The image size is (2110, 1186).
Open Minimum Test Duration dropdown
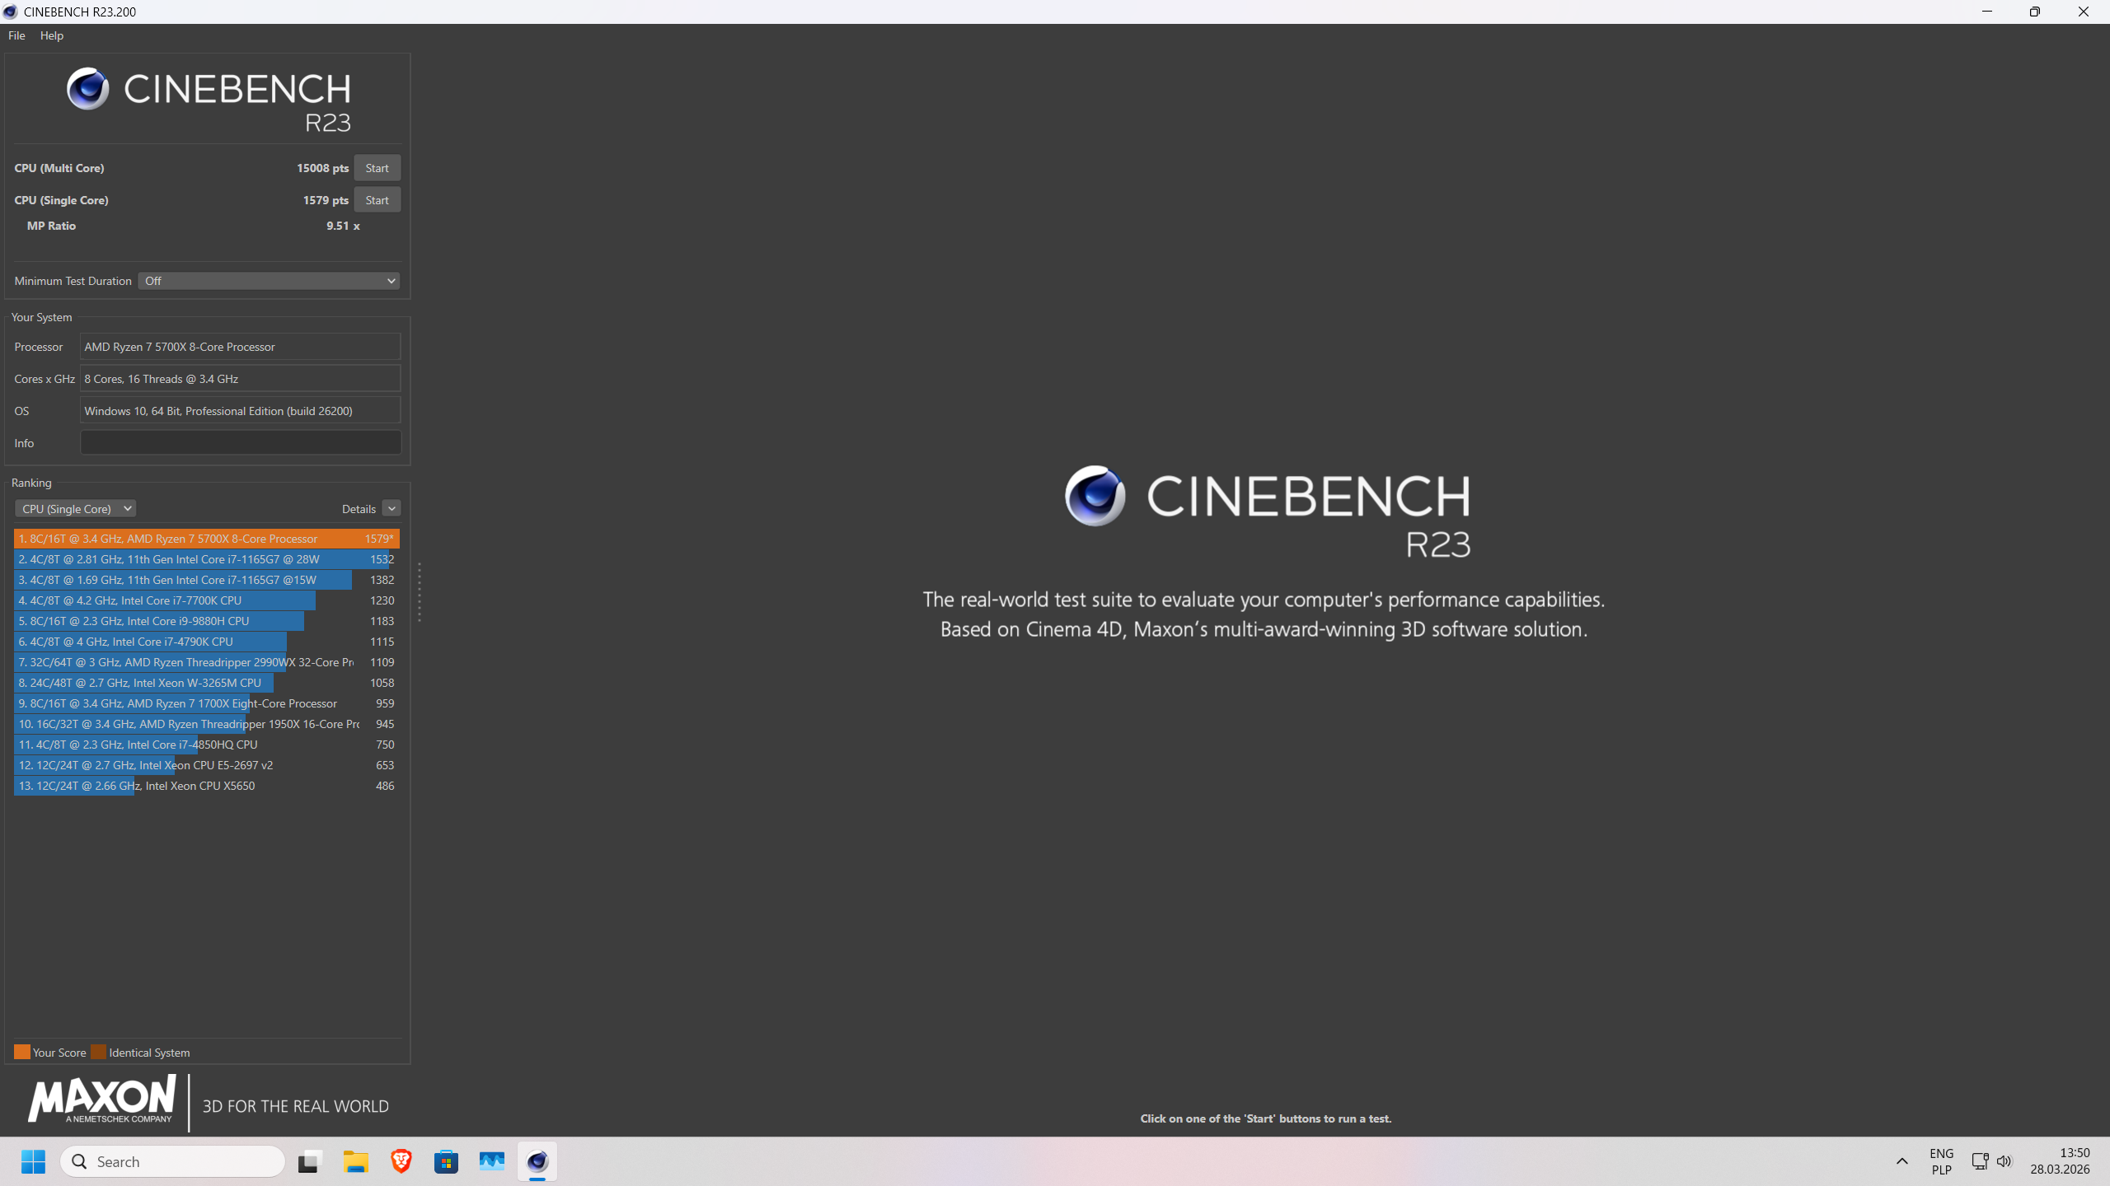coord(269,281)
